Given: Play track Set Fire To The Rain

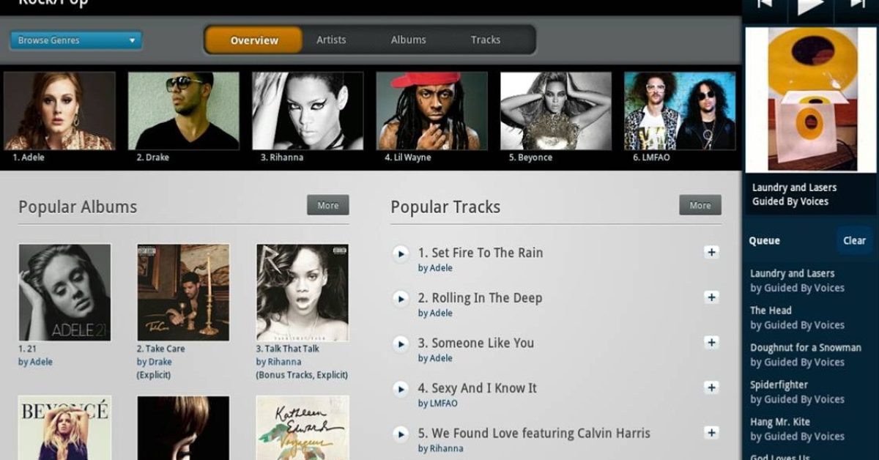Looking at the screenshot, I should click(400, 253).
